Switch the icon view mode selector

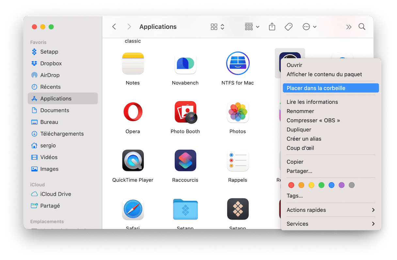click(217, 27)
